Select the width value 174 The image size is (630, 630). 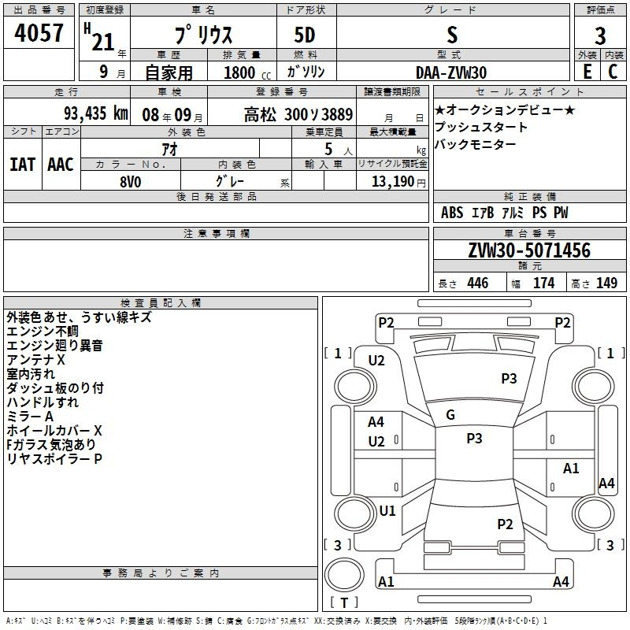[x=544, y=283]
